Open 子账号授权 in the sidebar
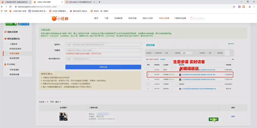 14,70
